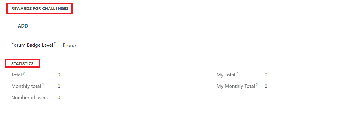
Task: Click the My Monthly Total label
Action: point(235,86)
